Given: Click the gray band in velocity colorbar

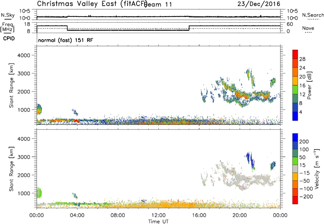Looking at the screenshot, I should tap(295, 169).
